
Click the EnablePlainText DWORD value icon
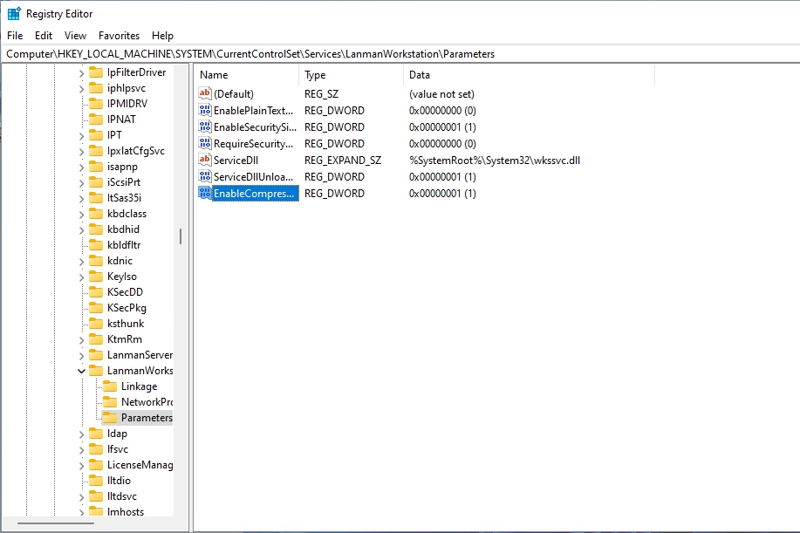[205, 111]
